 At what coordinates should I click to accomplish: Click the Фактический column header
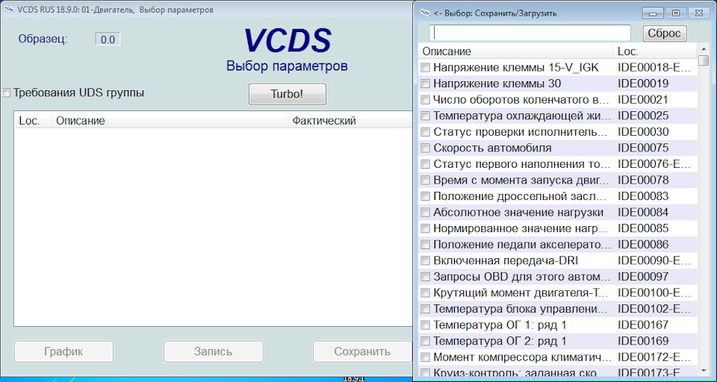[350, 121]
